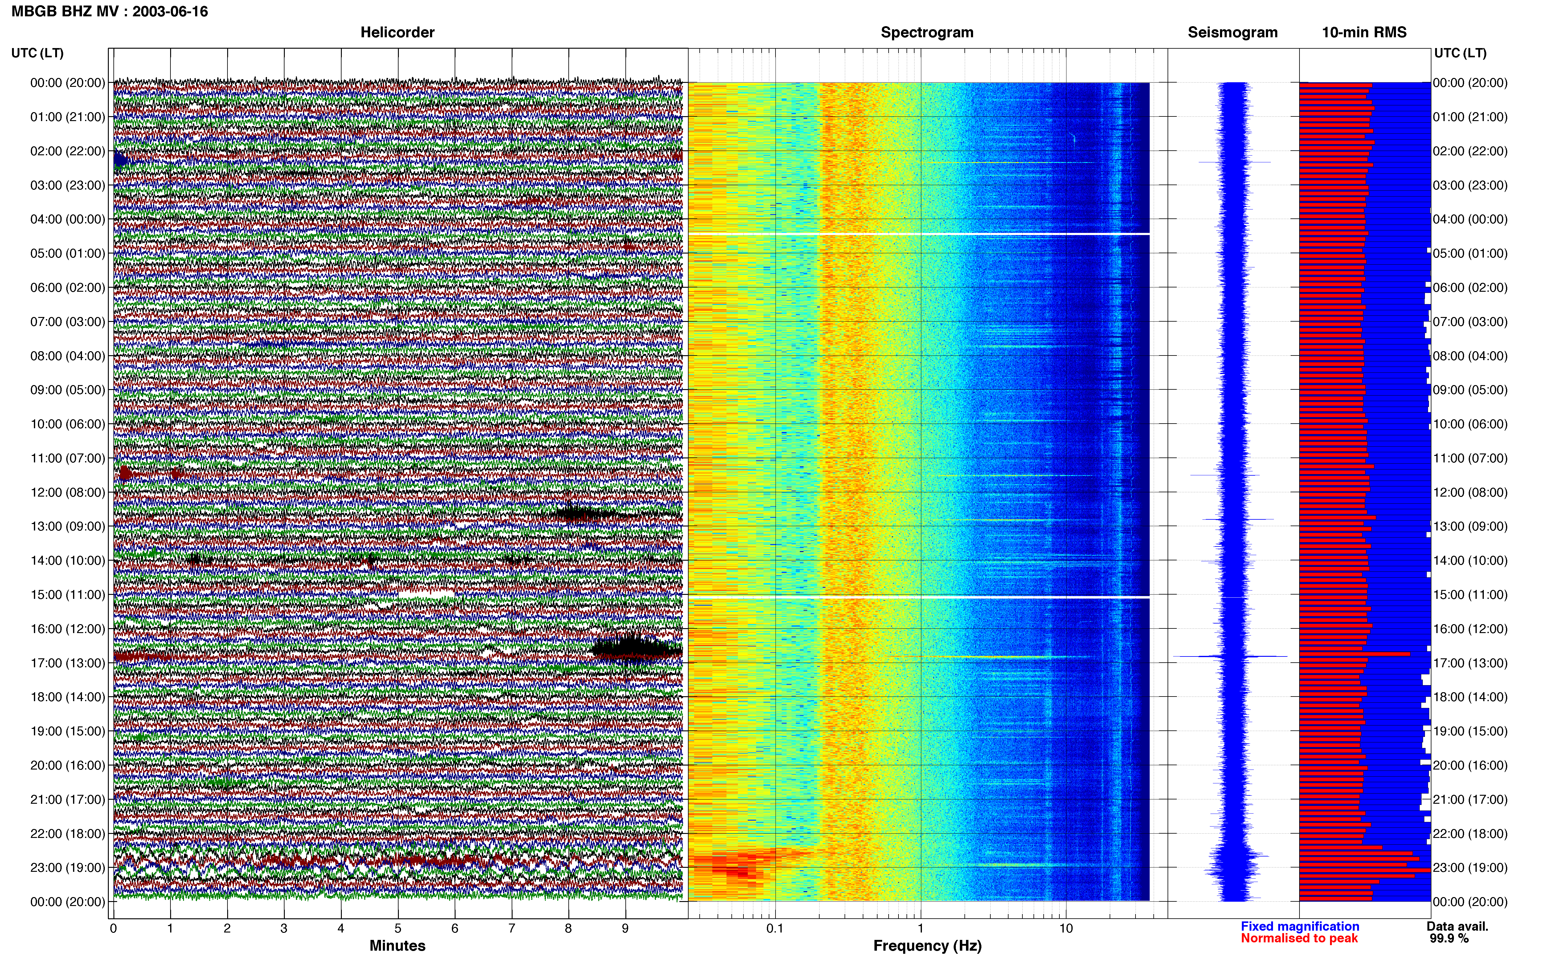Click left time label '01:00 (21:00)'
Image resolution: width=1547 pixels, height=967 pixels.
coord(68,117)
